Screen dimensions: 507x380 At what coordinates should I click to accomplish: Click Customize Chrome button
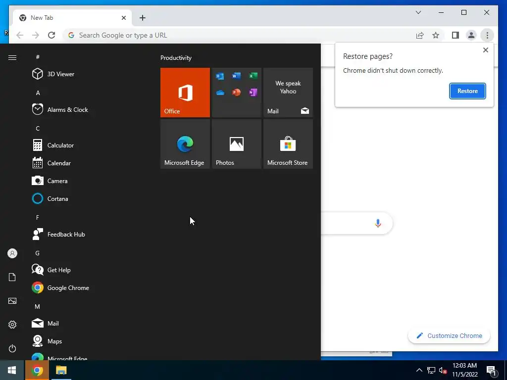tap(449, 336)
